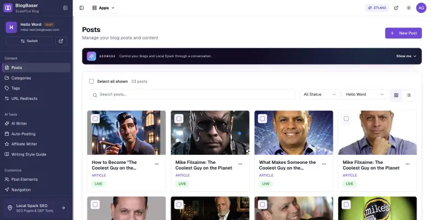Viewport: 431px width, 220px height.
Task: Open Auto-Posting in the sidebar
Action: [36, 134]
